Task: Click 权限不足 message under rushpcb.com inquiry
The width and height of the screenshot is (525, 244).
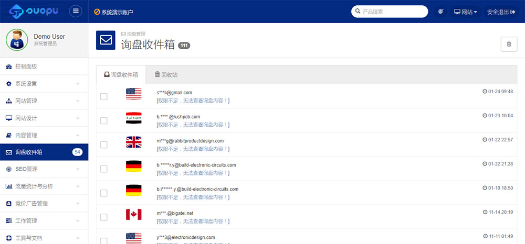Action: pyautogui.click(x=193, y=125)
